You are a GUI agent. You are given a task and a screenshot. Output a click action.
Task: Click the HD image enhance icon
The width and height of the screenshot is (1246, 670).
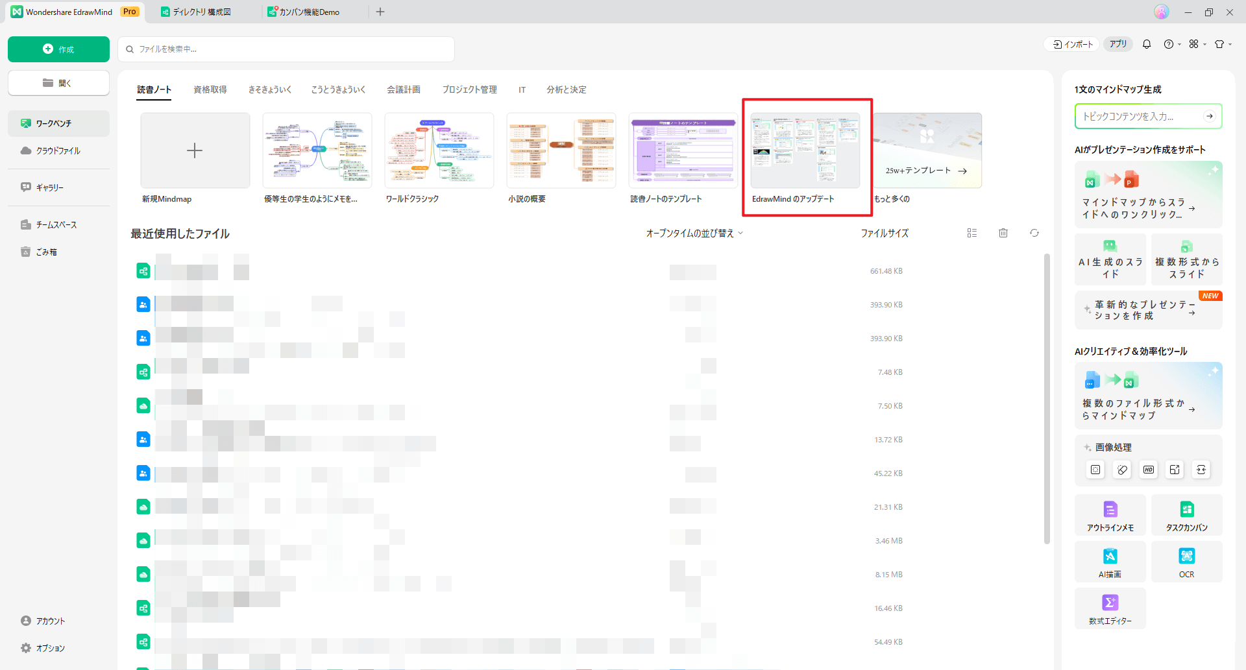click(1149, 470)
